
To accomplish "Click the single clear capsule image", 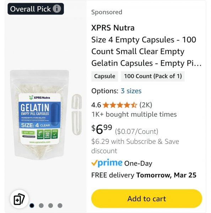I will pos(76,115).
